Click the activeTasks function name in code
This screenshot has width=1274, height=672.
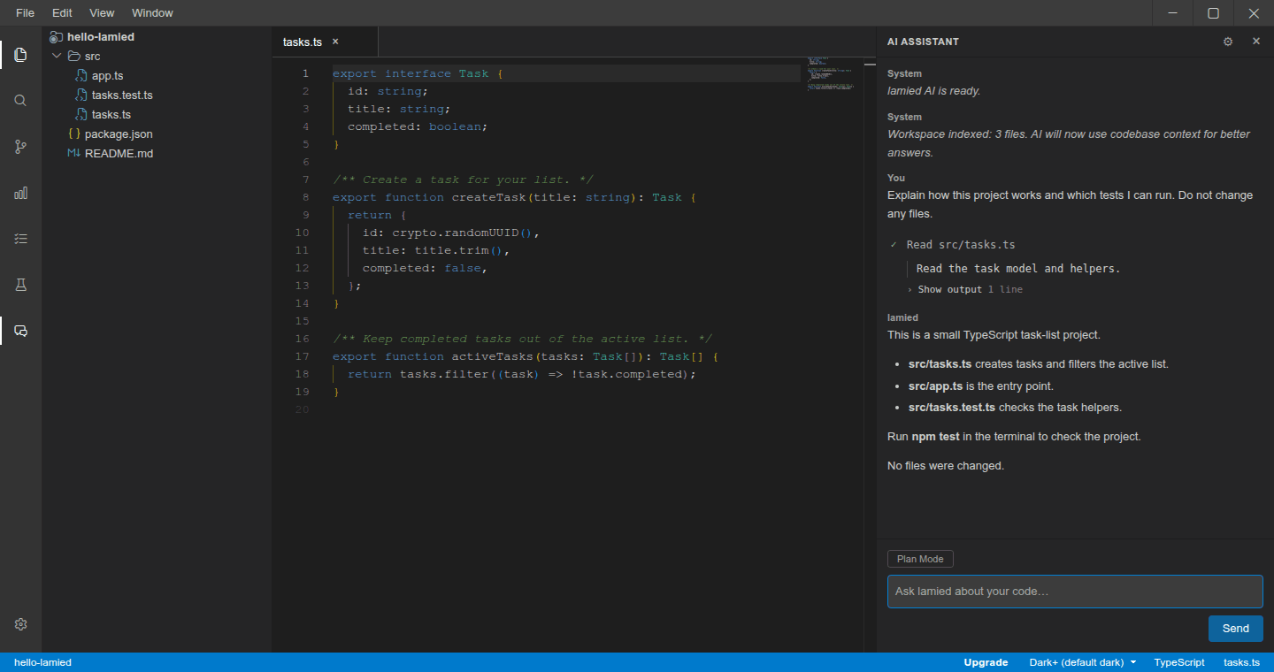[493, 356]
